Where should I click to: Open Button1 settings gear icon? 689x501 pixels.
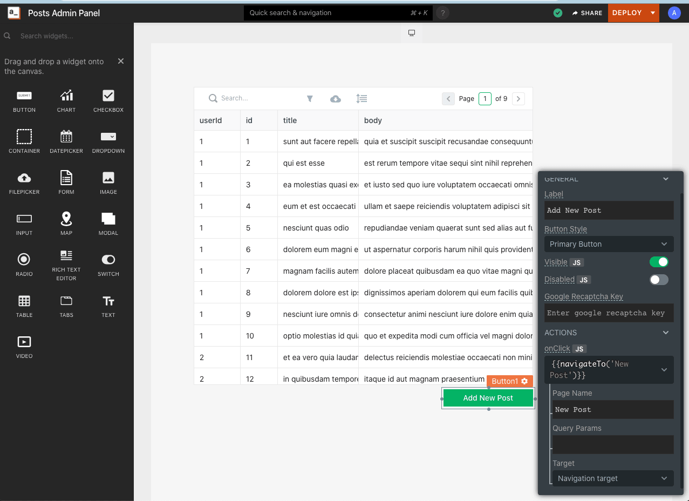[524, 381]
